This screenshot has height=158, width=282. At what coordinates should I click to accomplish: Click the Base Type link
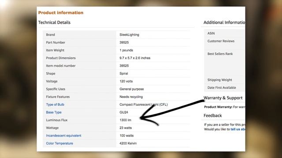click(x=54, y=112)
